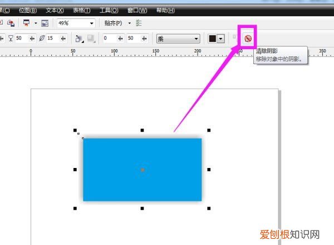Open the 工具 menu
Image resolution: width=334 pixels, height=245 pixels.
point(109,11)
